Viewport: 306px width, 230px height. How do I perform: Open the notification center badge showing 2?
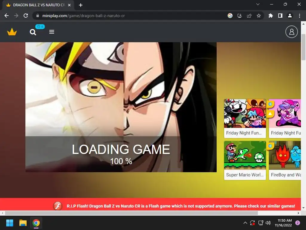coord(298,223)
